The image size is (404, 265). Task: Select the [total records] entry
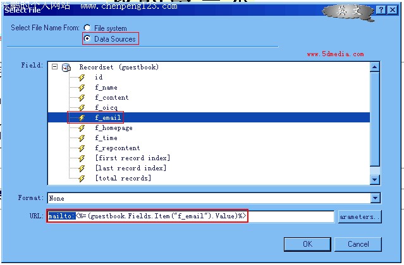click(123, 179)
